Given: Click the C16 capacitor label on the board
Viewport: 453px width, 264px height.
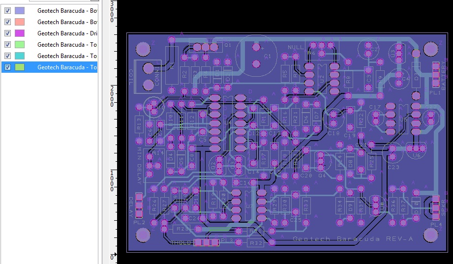Looking at the screenshot, I should [x=245, y=183].
